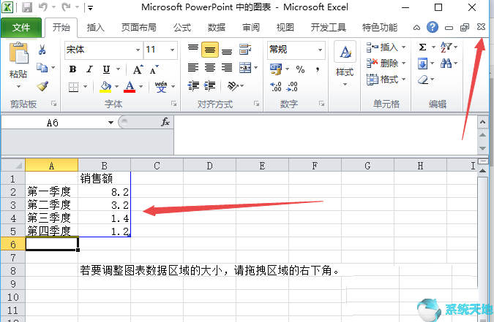Apply cell borders icon
The height and width of the screenshot is (322, 494).
coord(73,86)
